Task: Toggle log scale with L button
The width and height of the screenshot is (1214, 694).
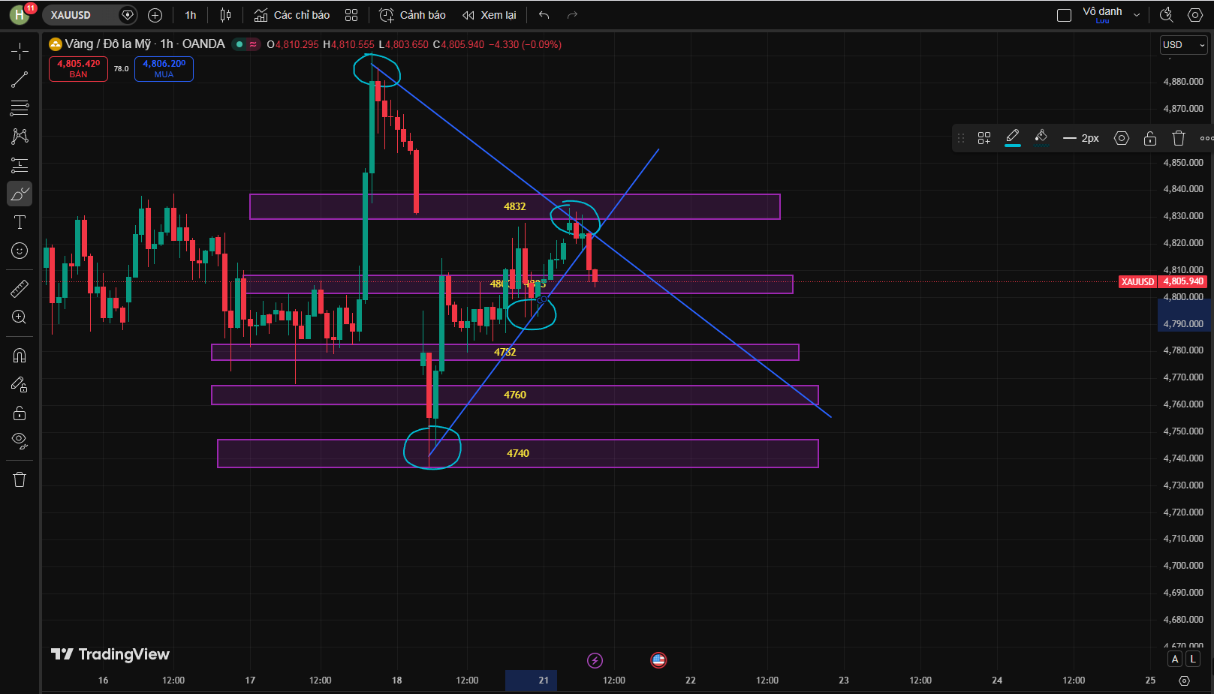Action: coord(1192,659)
